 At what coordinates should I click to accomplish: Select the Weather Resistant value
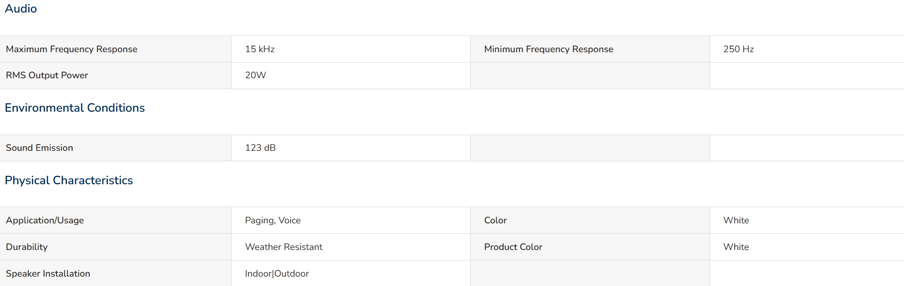(x=284, y=247)
